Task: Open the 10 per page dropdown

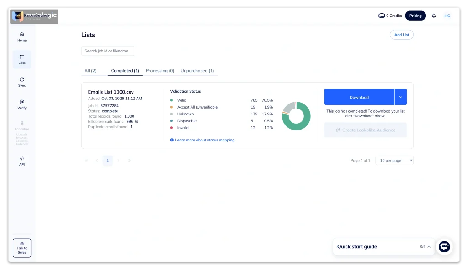Action: click(x=394, y=161)
